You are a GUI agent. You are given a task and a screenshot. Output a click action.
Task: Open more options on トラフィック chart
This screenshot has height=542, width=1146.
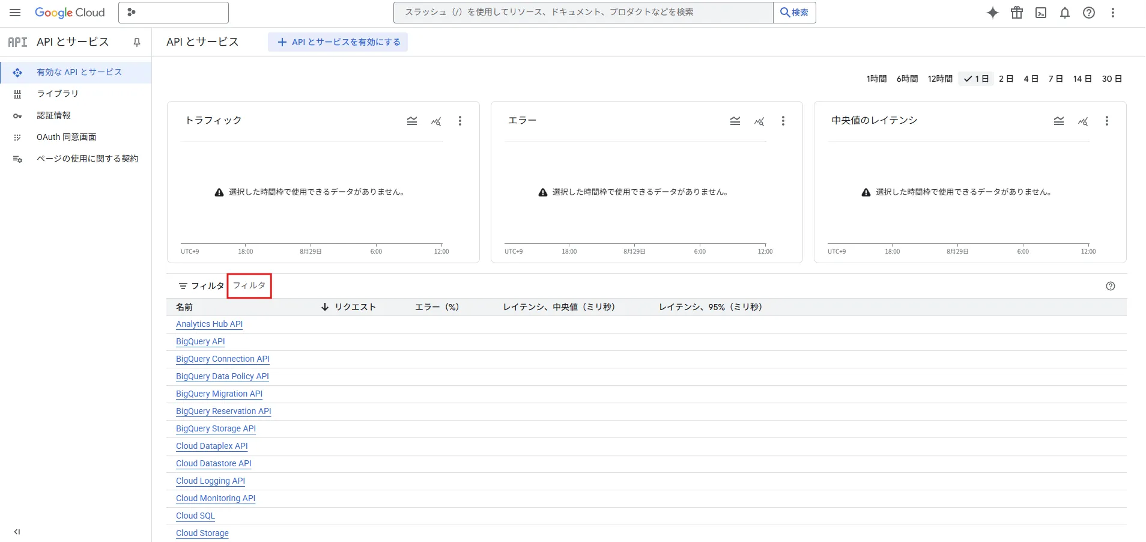click(460, 121)
